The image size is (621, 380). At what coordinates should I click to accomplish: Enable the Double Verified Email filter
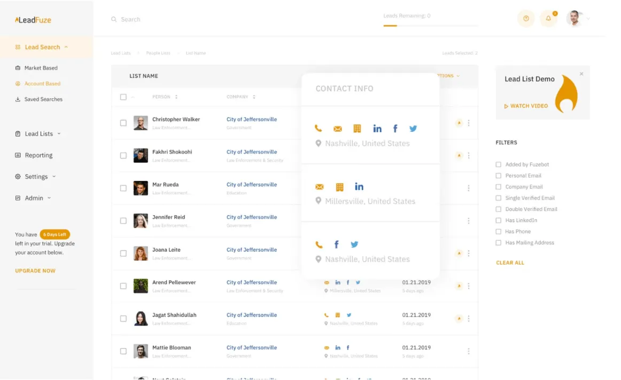coord(498,209)
